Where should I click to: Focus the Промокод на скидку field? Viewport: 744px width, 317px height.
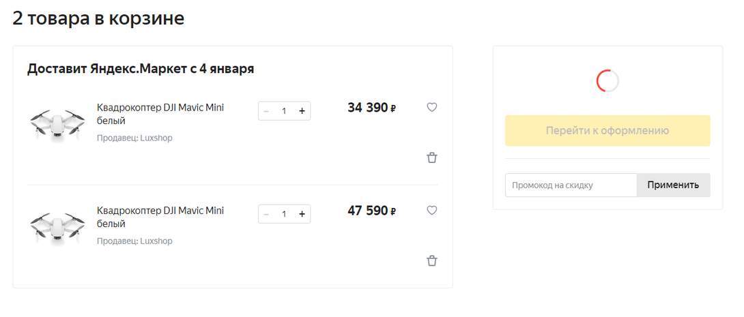[571, 185]
